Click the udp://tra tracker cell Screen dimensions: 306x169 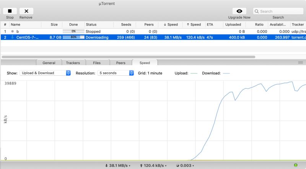(x=299, y=32)
